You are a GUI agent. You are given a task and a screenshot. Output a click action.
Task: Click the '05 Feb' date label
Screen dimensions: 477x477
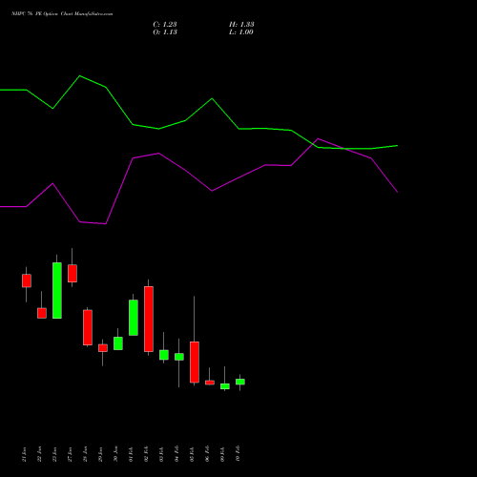coord(192,454)
